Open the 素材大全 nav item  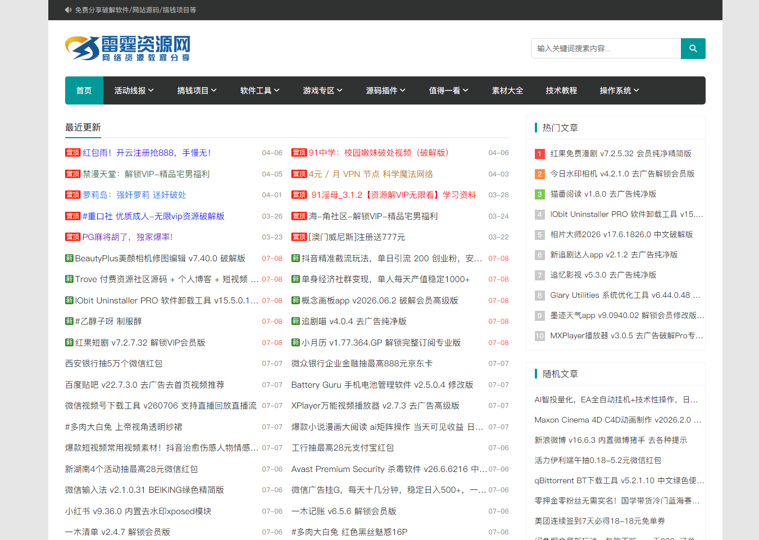[507, 90]
